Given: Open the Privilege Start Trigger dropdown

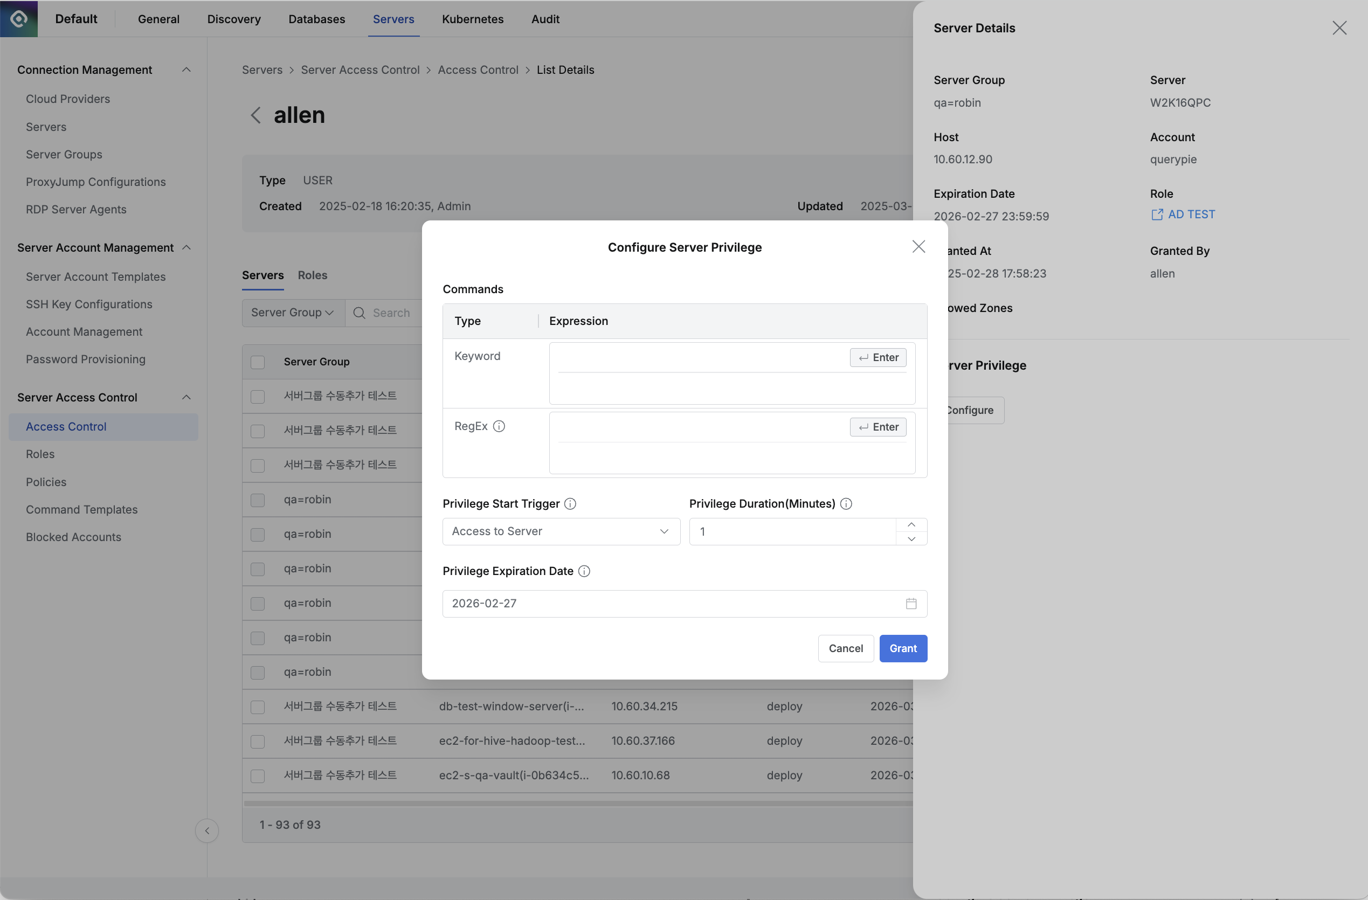Looking at the screenshot, I should (x=561, y=531).
